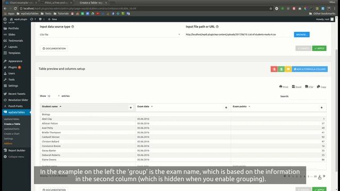This screenshot has width=340, height=191.
Task: Select the Deborah Roberts table cell
Action: [x=88, y=155]
